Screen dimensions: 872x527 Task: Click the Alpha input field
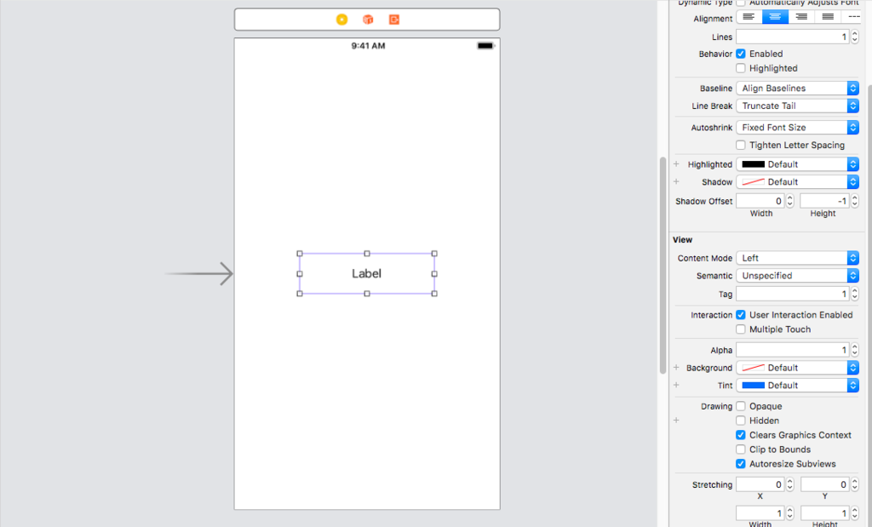tap(793, 350)
